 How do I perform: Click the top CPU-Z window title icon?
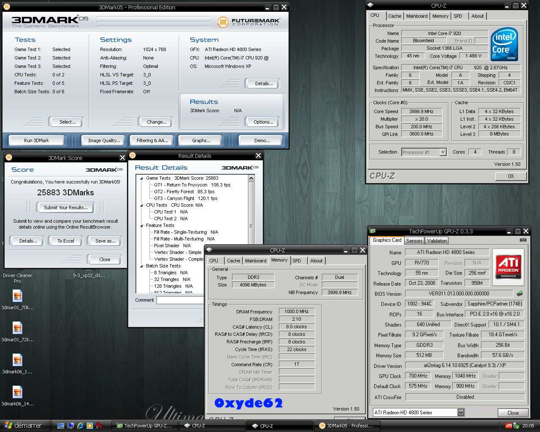[370, 5]
